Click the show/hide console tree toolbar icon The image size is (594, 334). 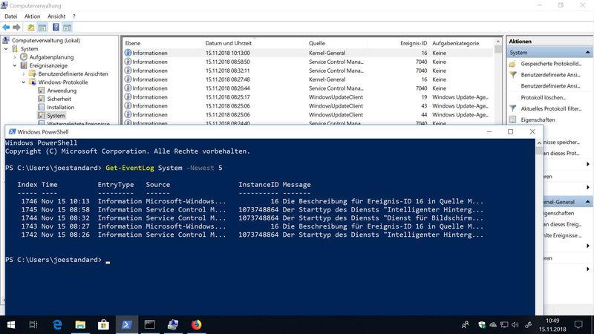pyautogui.click(x=42, y=27)
